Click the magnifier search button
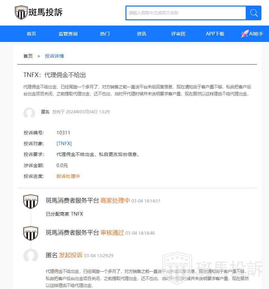 254,13
